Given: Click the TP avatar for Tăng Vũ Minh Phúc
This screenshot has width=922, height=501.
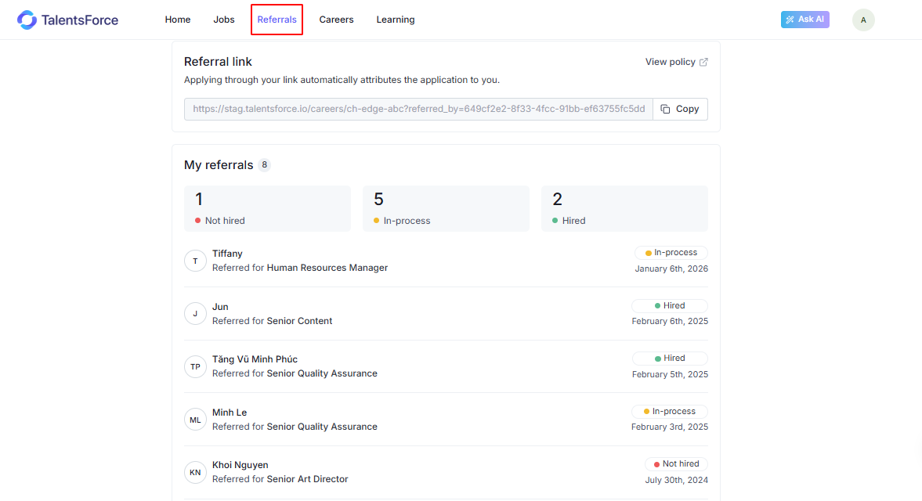Looking at the screenshot, I should pyautogui.click(x=195, y=366).
